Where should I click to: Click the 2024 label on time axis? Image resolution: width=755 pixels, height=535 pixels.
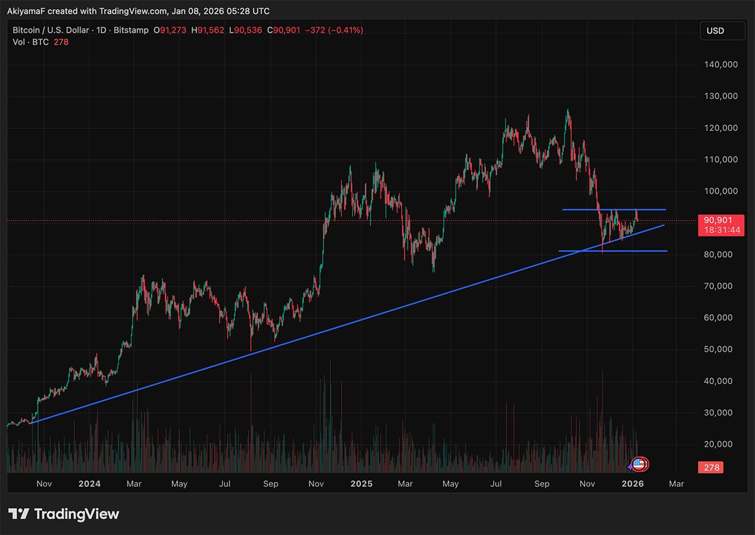point(89,484)
